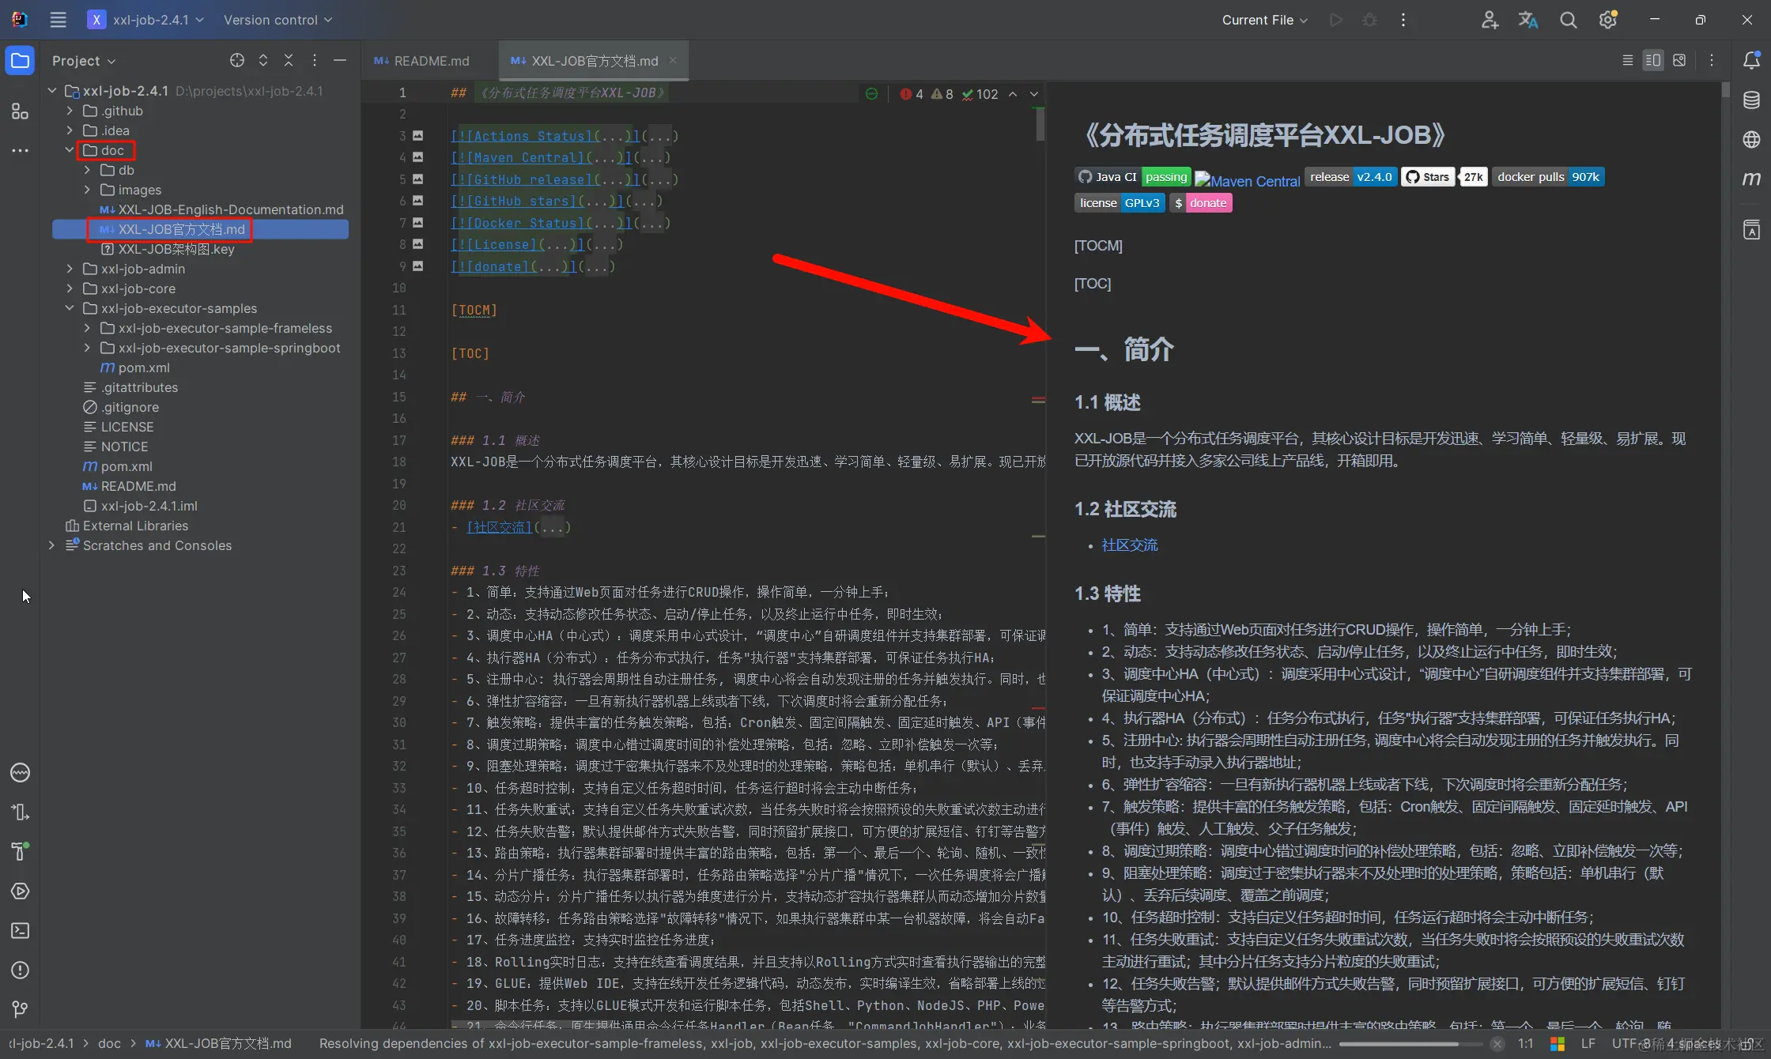Open the Terminal tool window
The width and height of the screenshot is (1771, 1059).
click(20, 931)
